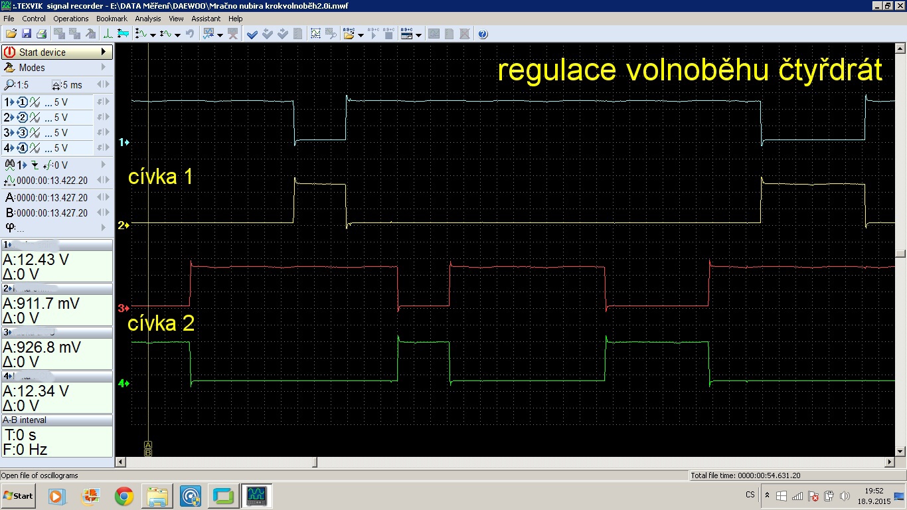This screenshot has height=510, width=907.
Task: Click the channel 1 ground marker on graph
Action: 124,142
